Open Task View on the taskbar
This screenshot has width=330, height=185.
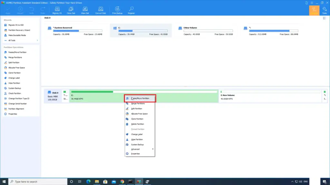(x=80, y=182)
